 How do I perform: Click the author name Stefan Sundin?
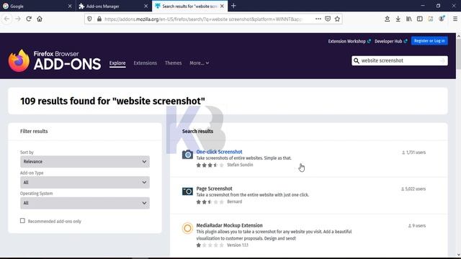[x=240, y=165]
